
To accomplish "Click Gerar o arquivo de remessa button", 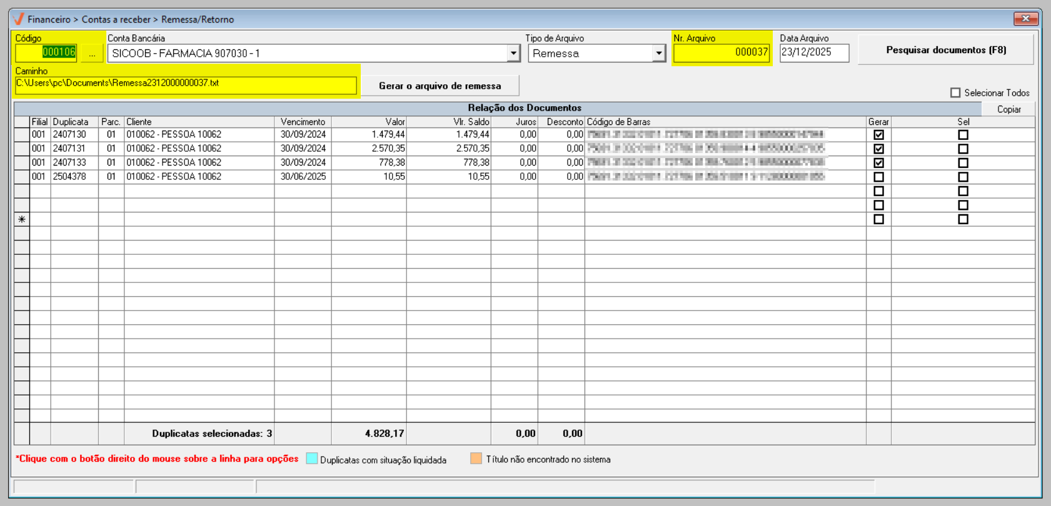I will pos(440,86).
